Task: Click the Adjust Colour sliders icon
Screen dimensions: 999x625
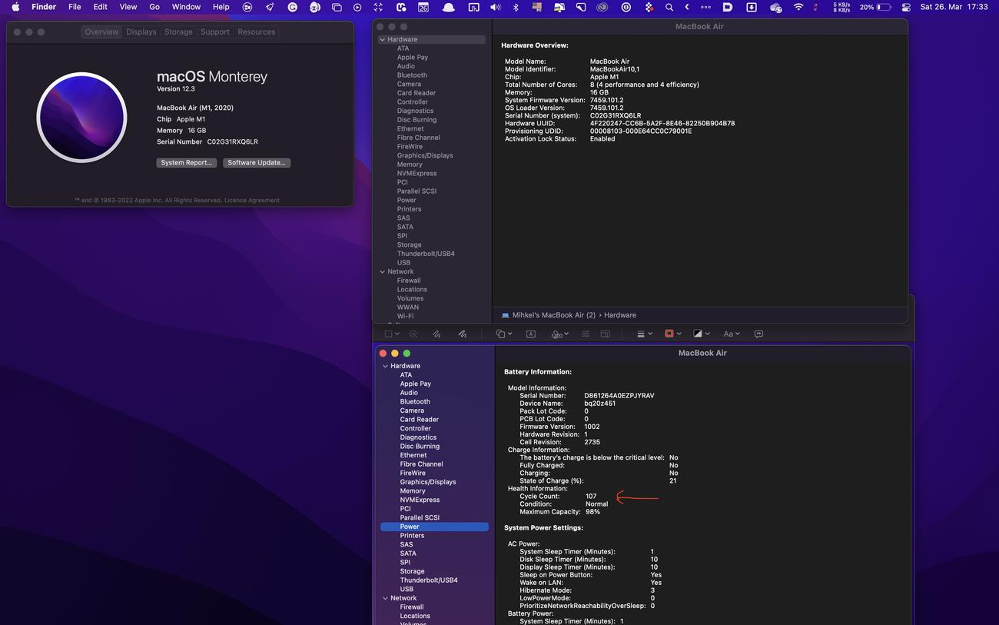Action: [x=586, y=334]
